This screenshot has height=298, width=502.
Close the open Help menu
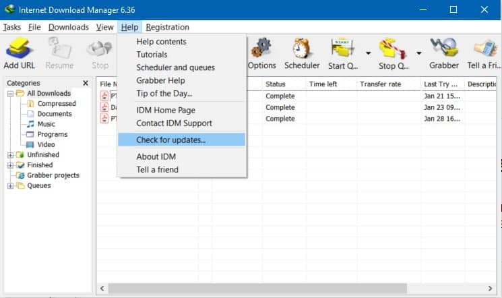tap(129, 27)
